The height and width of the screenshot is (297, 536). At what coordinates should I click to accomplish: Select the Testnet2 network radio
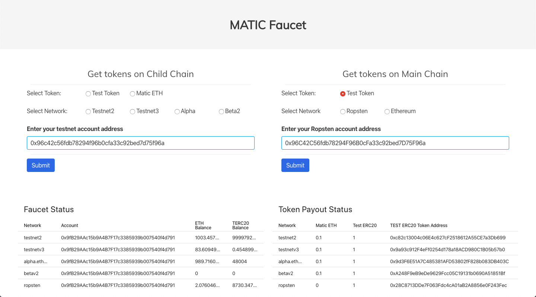[x=88, y=112]
